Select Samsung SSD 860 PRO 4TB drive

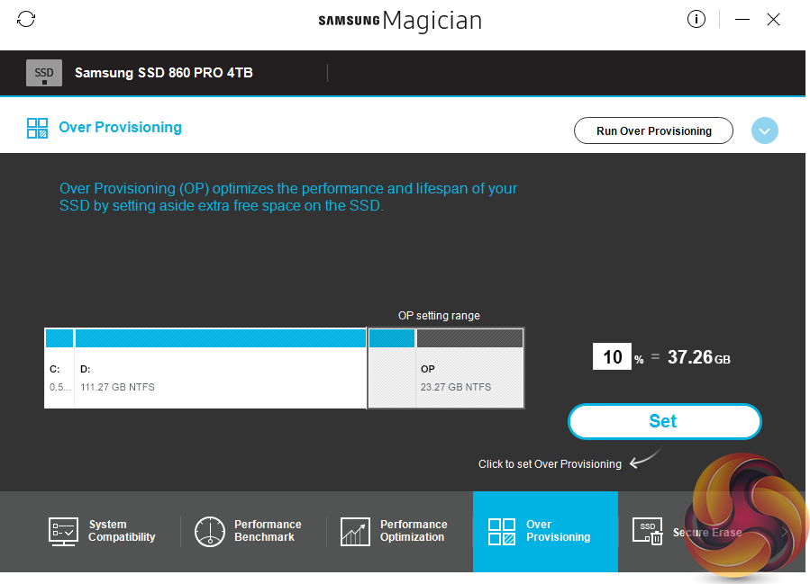pos(164,73)
